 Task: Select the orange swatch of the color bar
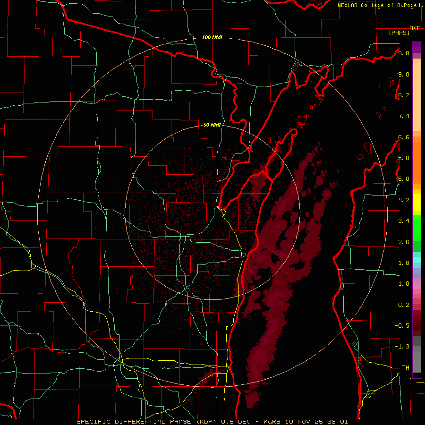417,162
